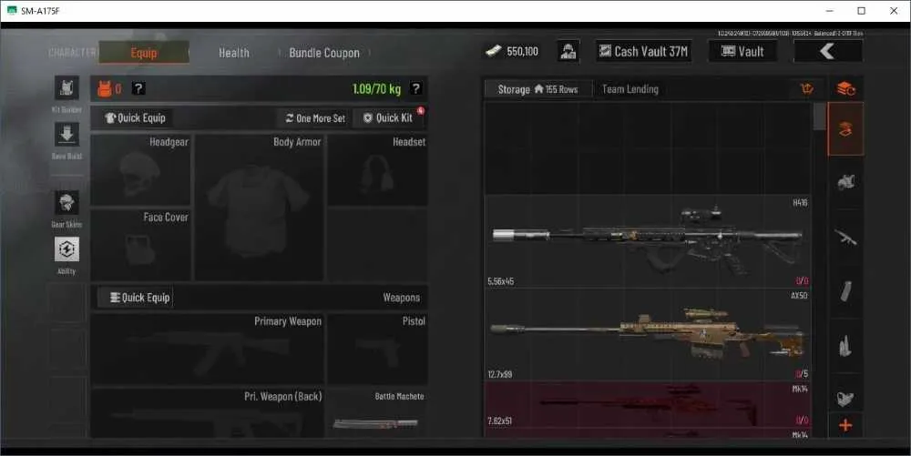The width and height of the screenshot is (911, 456).
Task: Select the Body Armor slot
Action: coord(259,208)
